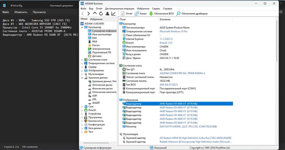Open the Вид menu
The image size is (285, 150).
coord(91,9)
